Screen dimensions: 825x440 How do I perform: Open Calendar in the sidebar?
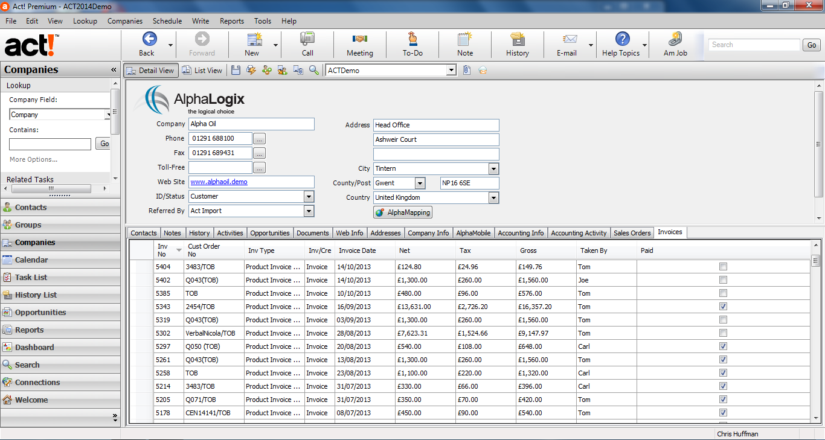pos(60,260)
